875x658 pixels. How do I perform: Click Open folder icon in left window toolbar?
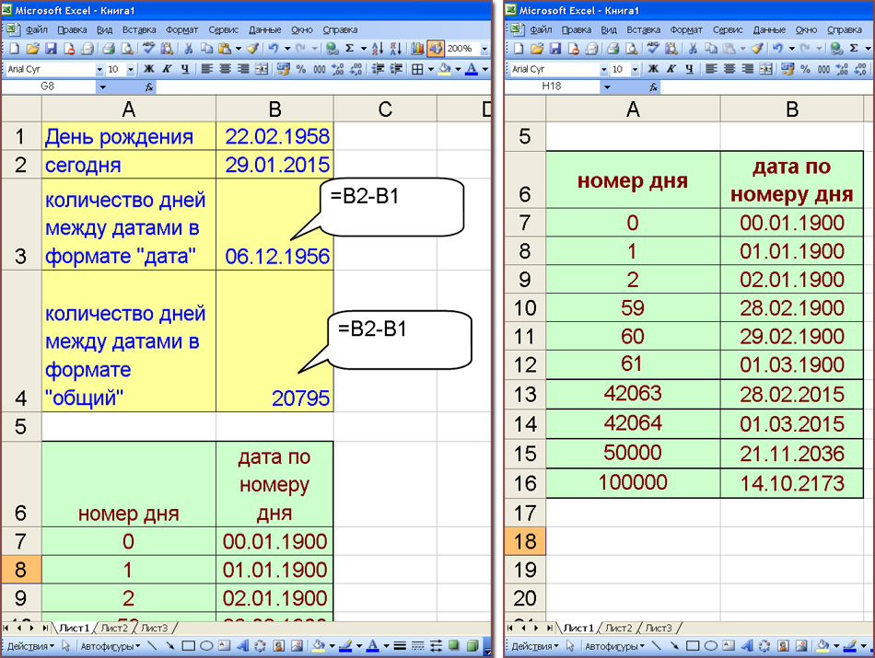pos(32,49)
